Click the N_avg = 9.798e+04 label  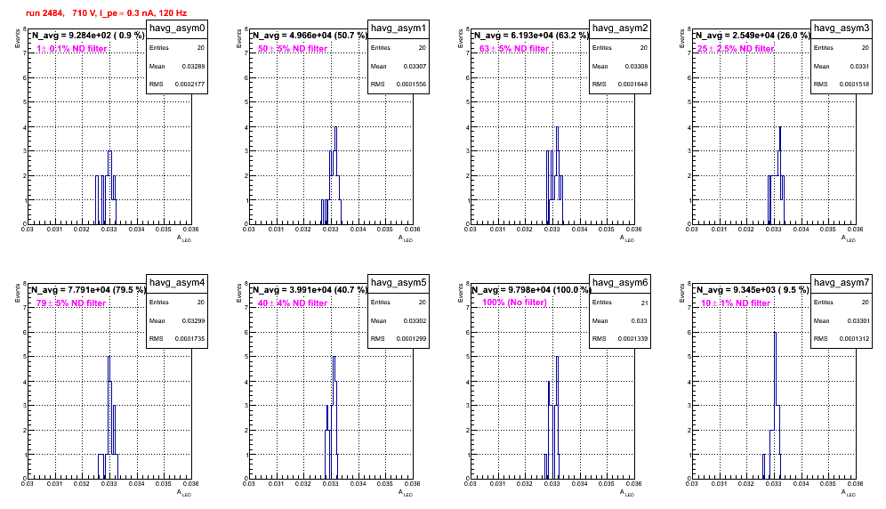tap(531, 289)
